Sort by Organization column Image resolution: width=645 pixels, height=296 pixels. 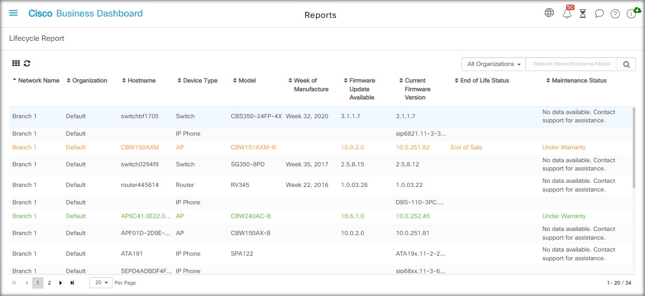tap(87, 81)
